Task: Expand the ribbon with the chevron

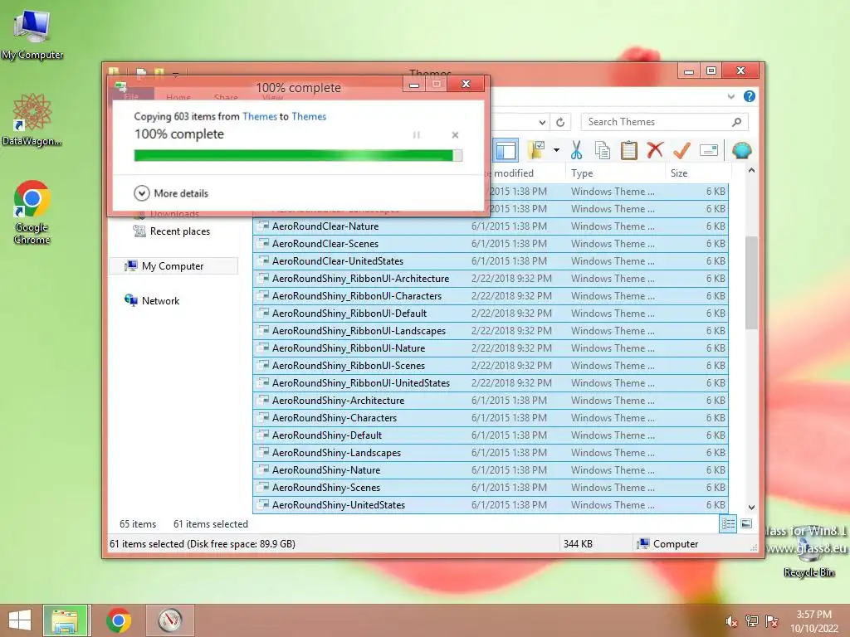Action: click(730, 96)
